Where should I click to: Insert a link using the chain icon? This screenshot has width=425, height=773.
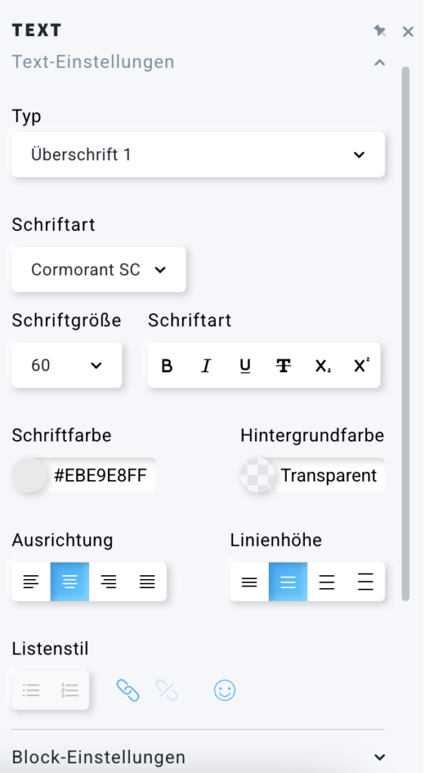128,690
